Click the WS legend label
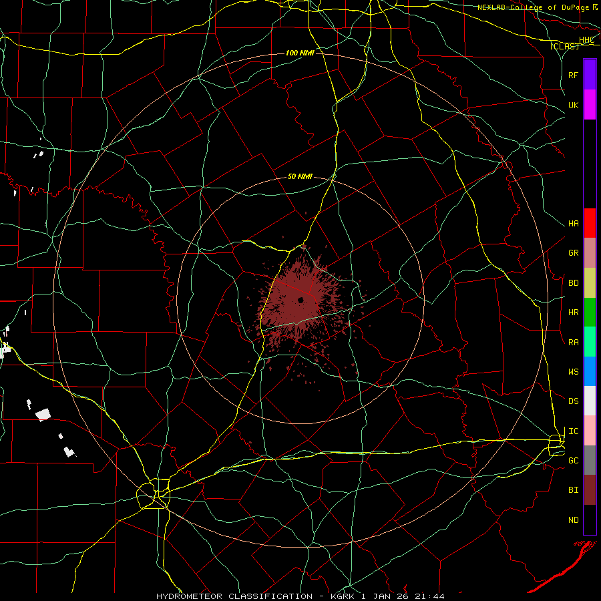 coord(573,372)
